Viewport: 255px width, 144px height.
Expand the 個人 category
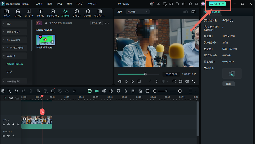coord(14,24)
